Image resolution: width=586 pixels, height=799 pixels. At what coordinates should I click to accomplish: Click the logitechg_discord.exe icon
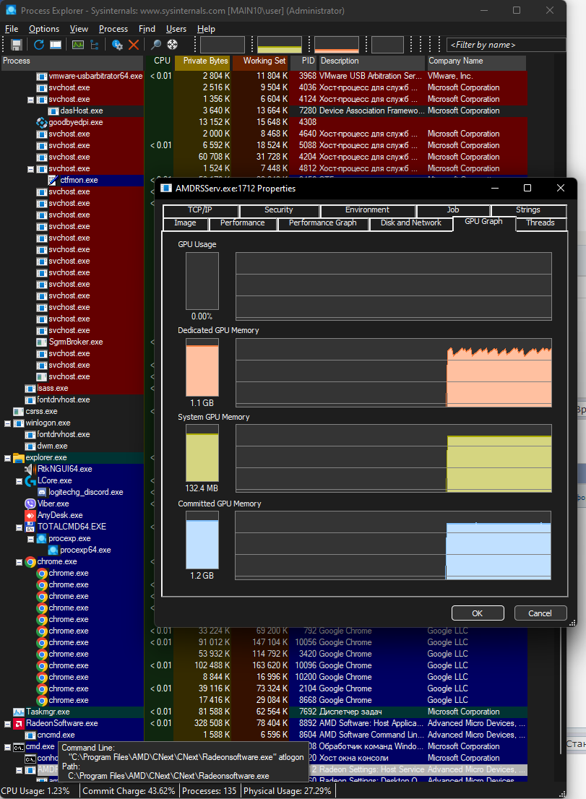tap(42, 492)
